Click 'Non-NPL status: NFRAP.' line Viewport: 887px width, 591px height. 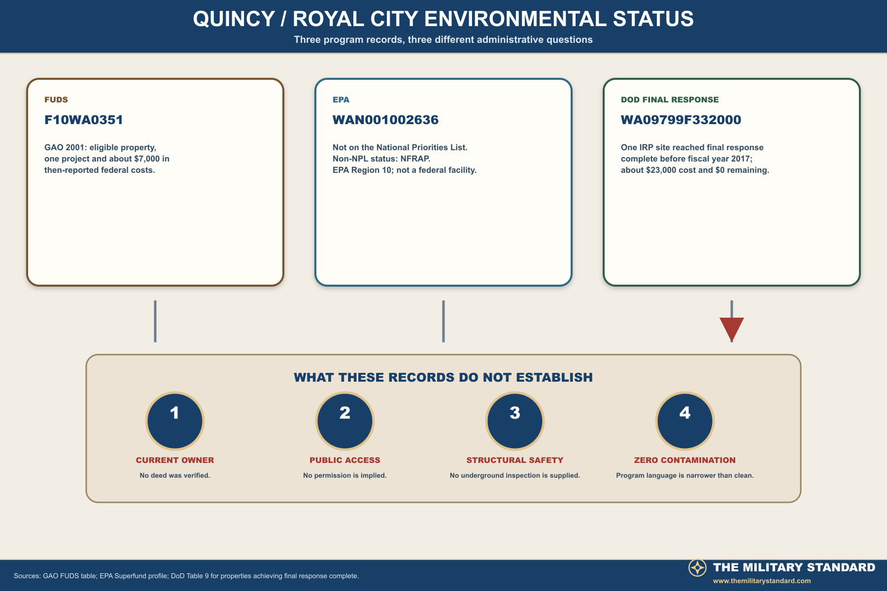[x=381, y=159]
